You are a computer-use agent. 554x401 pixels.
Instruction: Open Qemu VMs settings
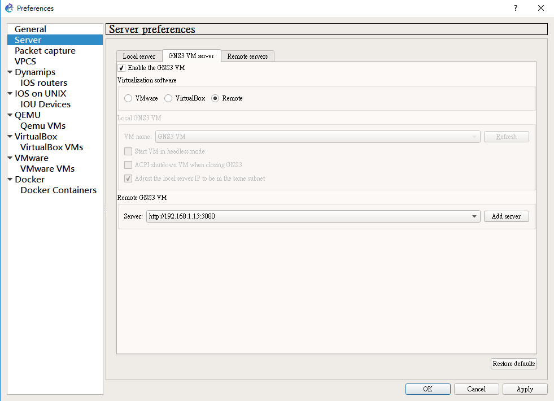pos(43,126)
